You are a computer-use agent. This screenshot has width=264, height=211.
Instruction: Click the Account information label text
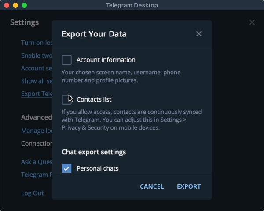[x=106, y=60]
